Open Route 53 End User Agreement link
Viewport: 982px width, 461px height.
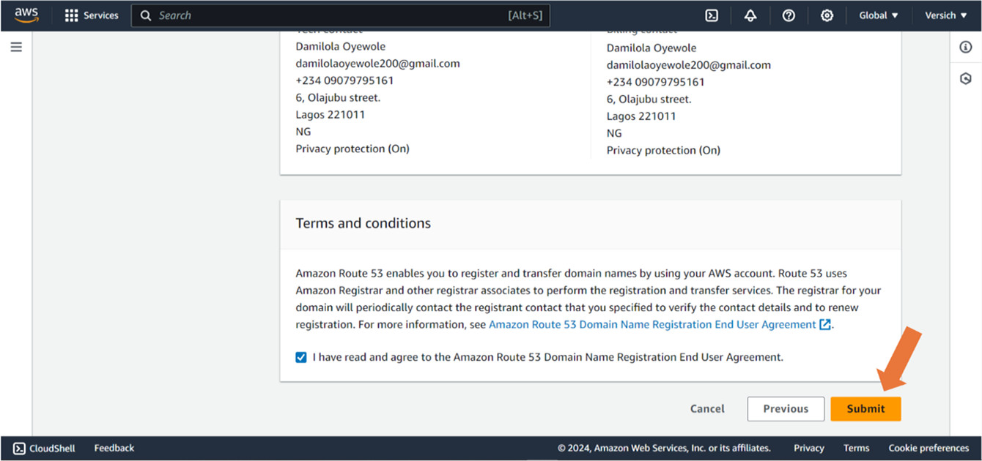652,325
